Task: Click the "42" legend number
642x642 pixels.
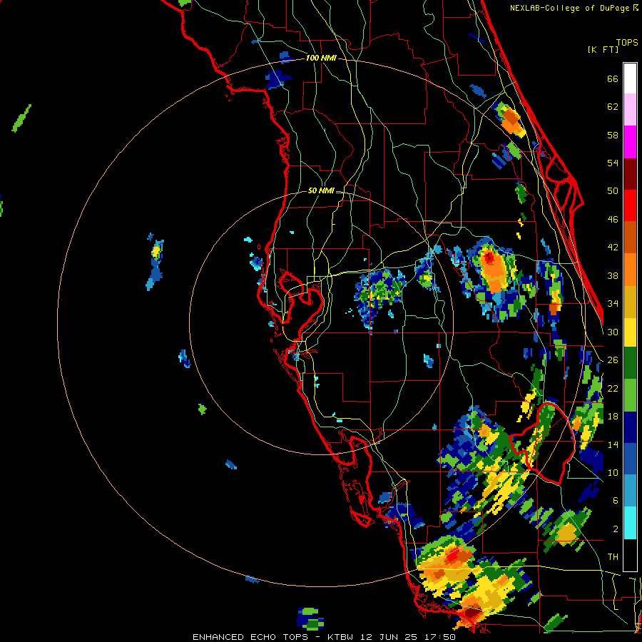Action: tap(613, 248)
